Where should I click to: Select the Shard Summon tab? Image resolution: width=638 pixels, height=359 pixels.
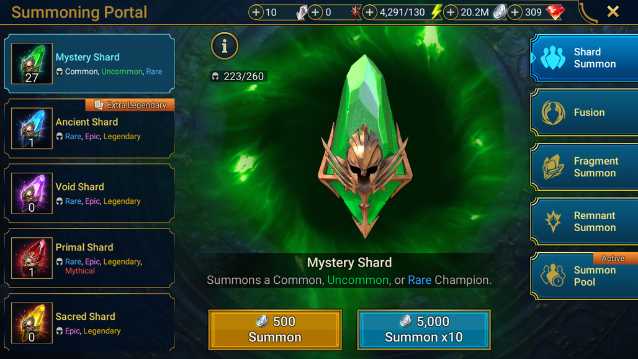pos(584,58)
